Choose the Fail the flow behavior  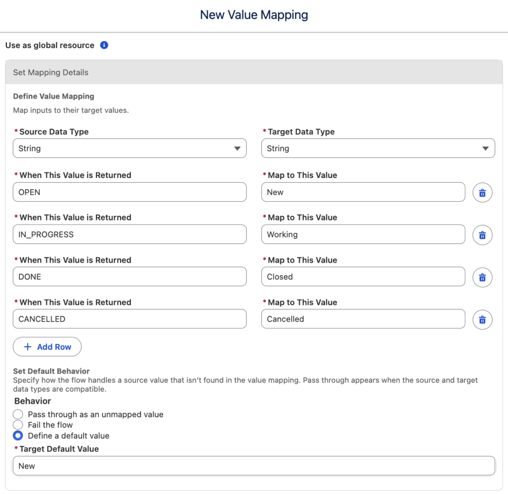(18, 425)
